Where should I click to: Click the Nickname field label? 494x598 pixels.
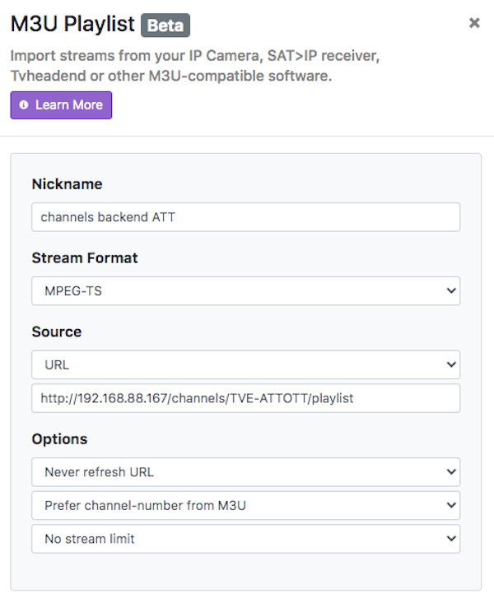click(67, 184)
